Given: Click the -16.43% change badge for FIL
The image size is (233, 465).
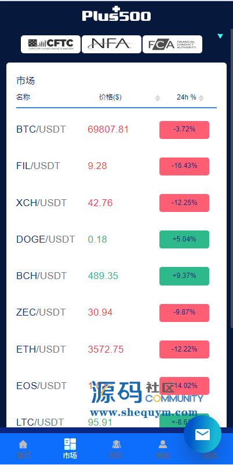Looking at the screenshot, I should [184, 166].
